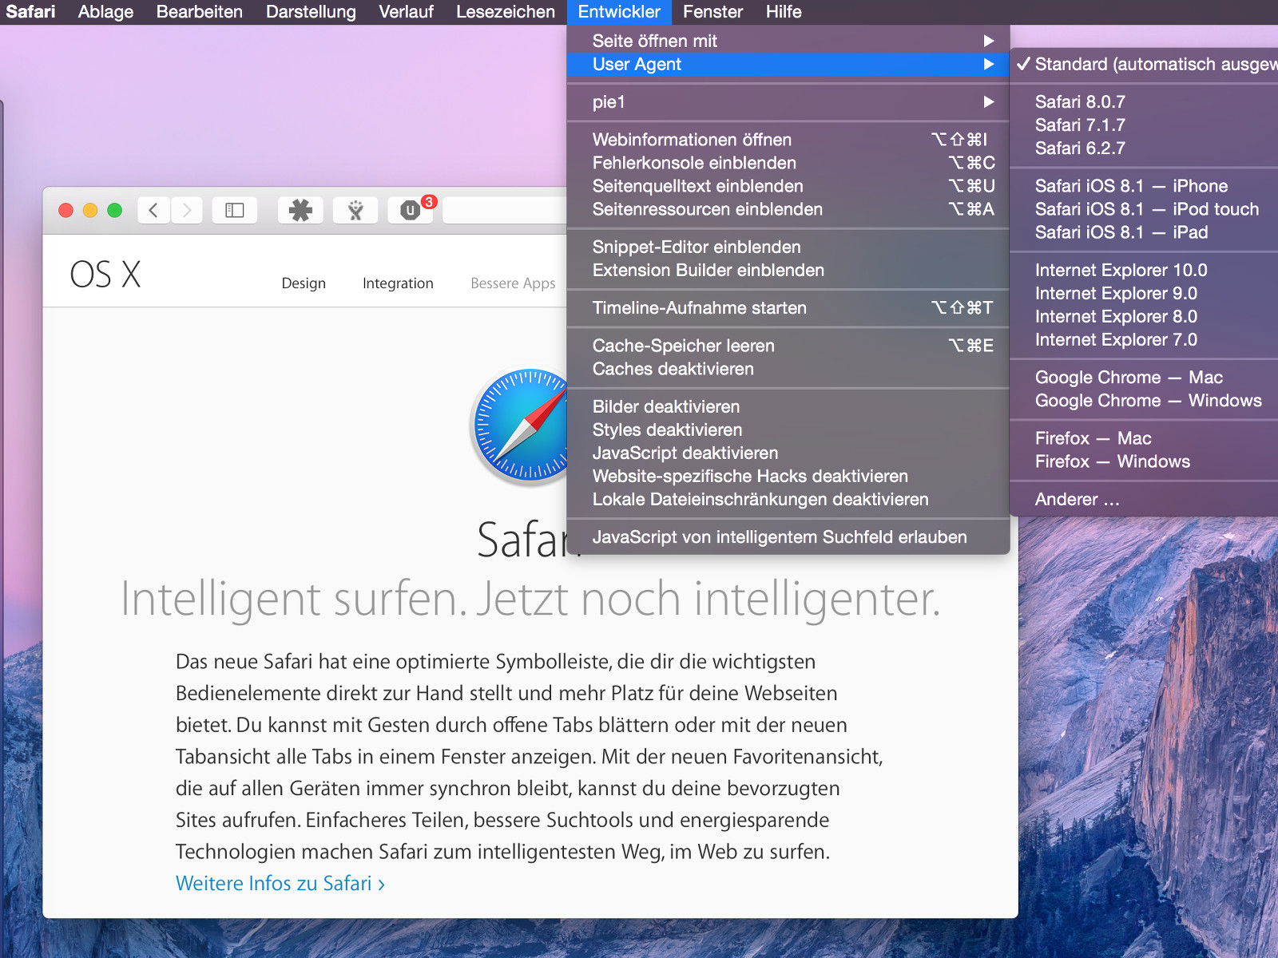Open the Bessere Apps page tab
The image size is (1278, 958).
513,283
